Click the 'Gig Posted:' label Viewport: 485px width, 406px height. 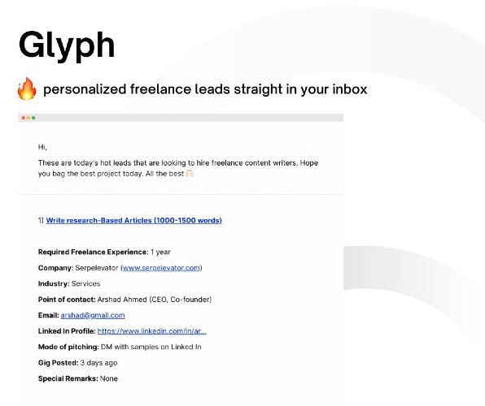point(59,363)
